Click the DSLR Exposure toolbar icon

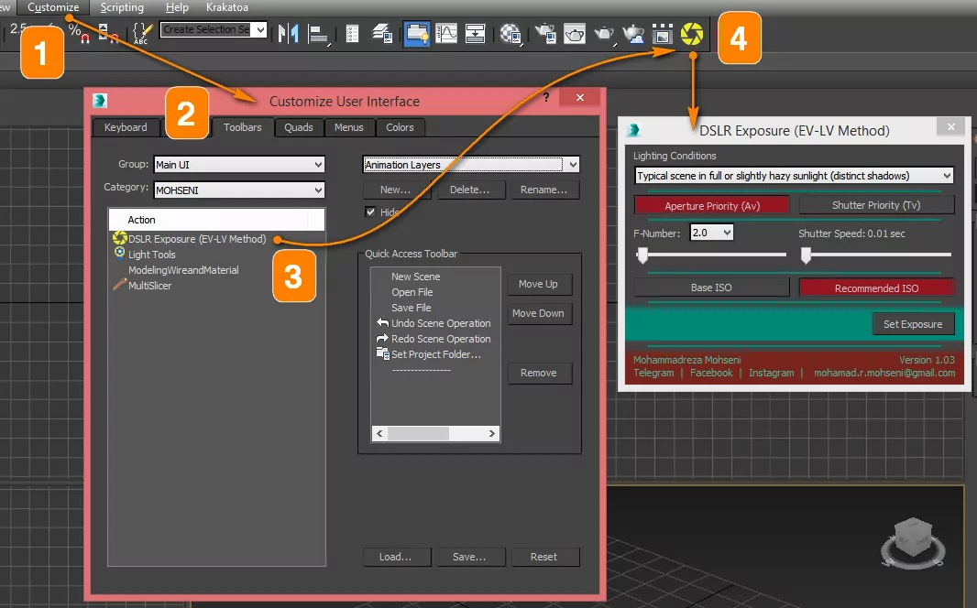tap(691, 34)
